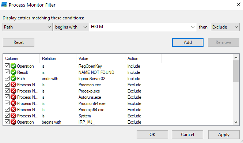Select the Autoruns.exe value cell
The width and height of the screenshot is (243, 143).
pos(90,97)
